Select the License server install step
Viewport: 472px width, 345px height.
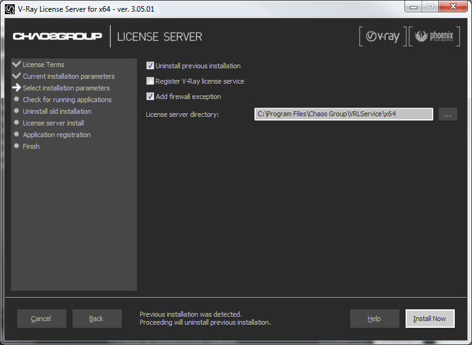[53, 123]
